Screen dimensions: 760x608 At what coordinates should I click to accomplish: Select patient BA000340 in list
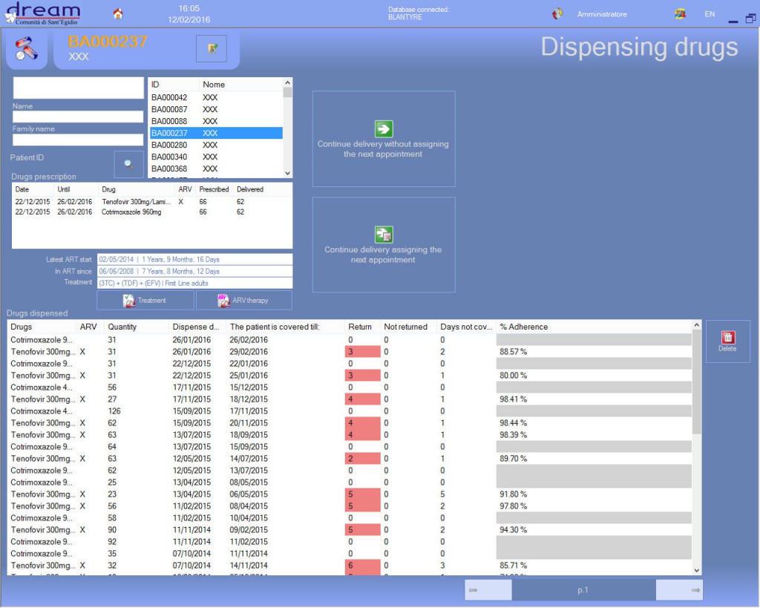[x=216, y=157]
